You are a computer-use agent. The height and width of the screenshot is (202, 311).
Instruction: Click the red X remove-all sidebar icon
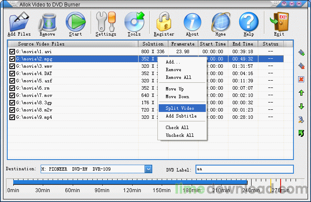(301, 79)
